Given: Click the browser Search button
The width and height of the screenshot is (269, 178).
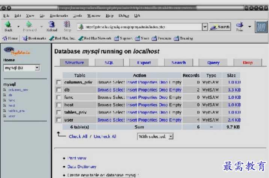Looking at the screenshot, I should pos(220,27).
